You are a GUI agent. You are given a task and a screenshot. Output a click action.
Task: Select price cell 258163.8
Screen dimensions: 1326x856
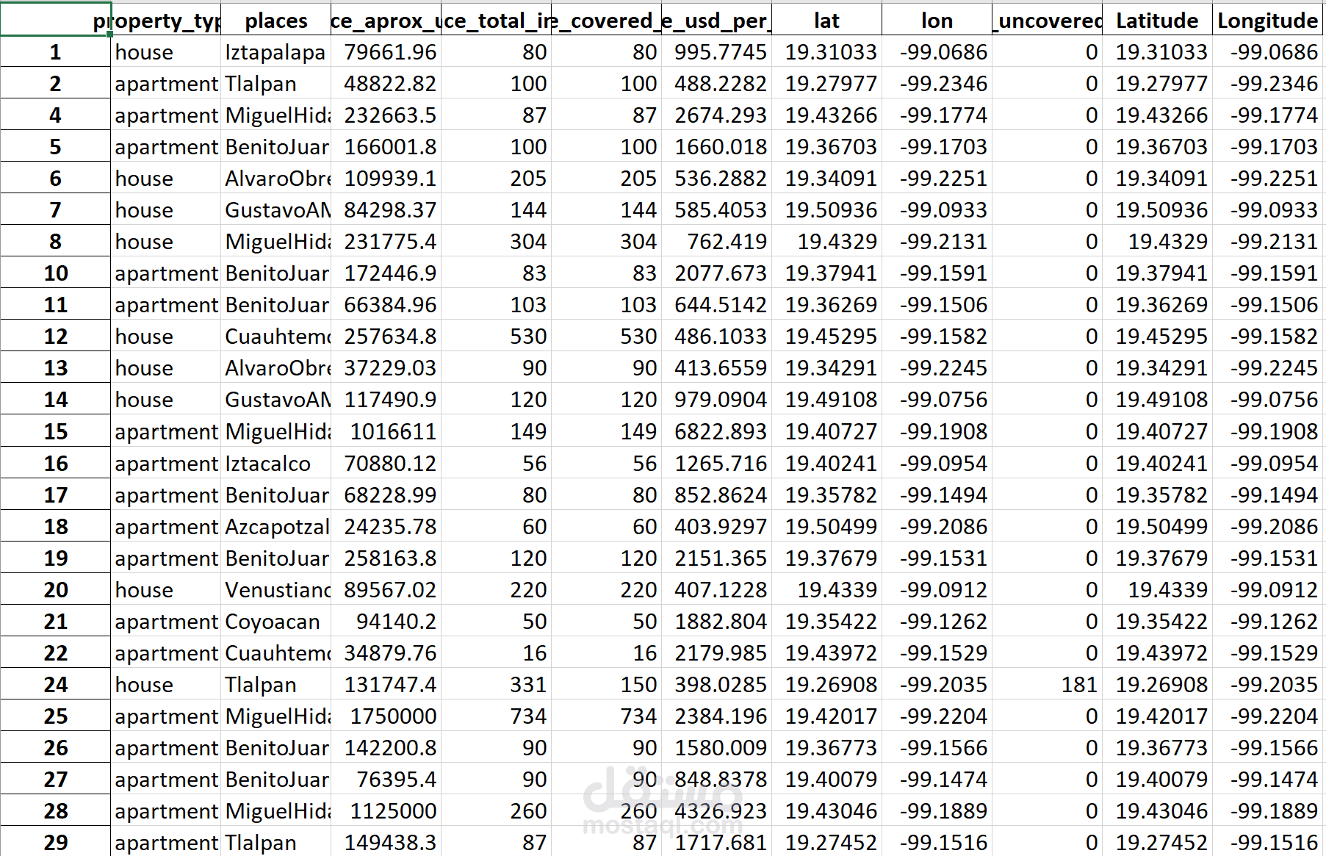(x=386, y=558)
